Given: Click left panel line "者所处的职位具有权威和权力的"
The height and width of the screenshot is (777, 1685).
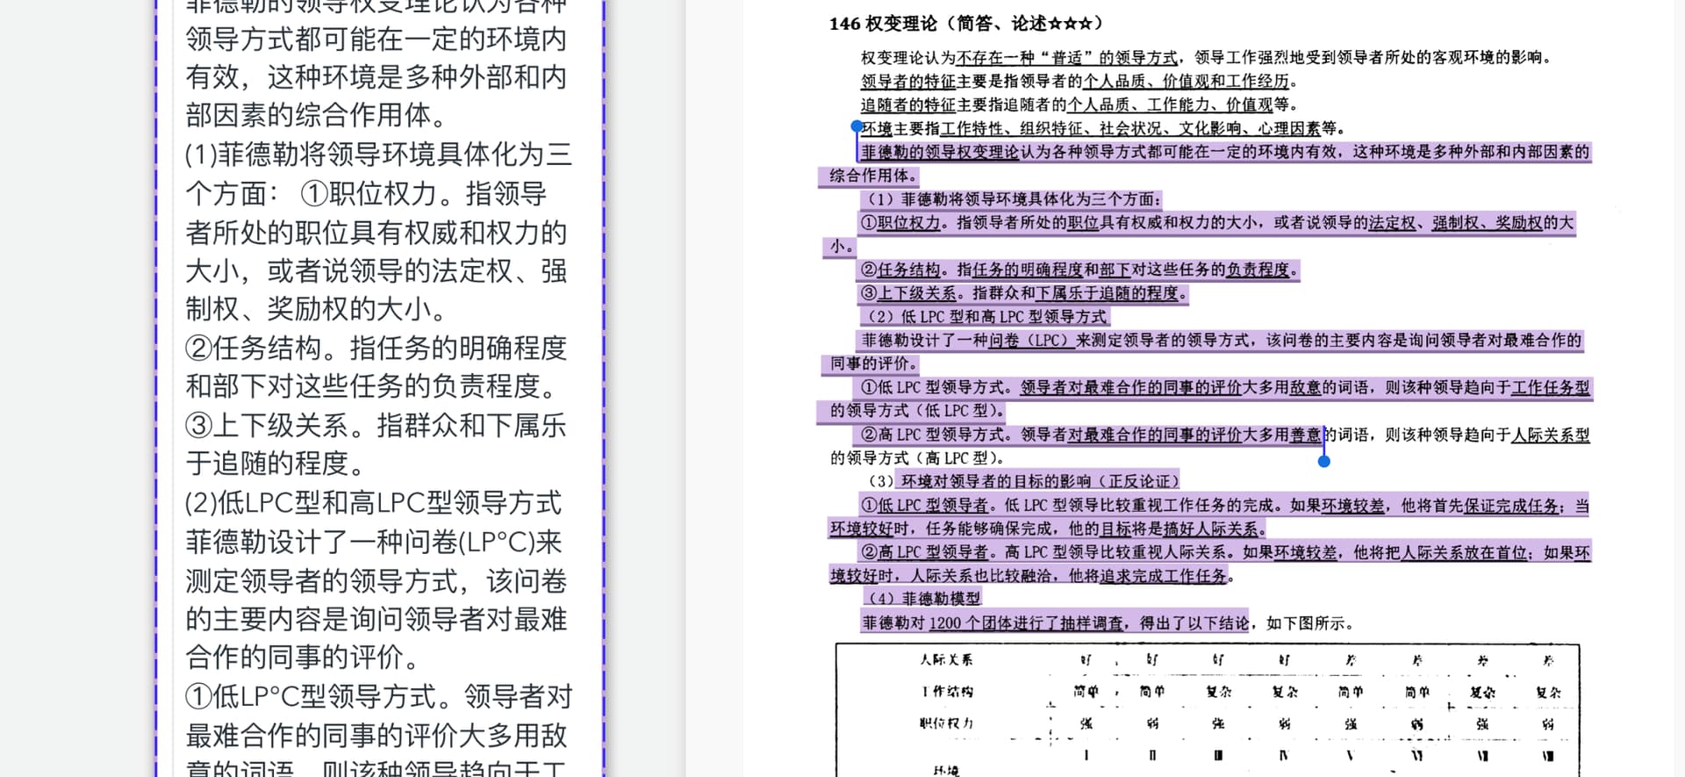Looking at the screenshot, I should point(376,233).
